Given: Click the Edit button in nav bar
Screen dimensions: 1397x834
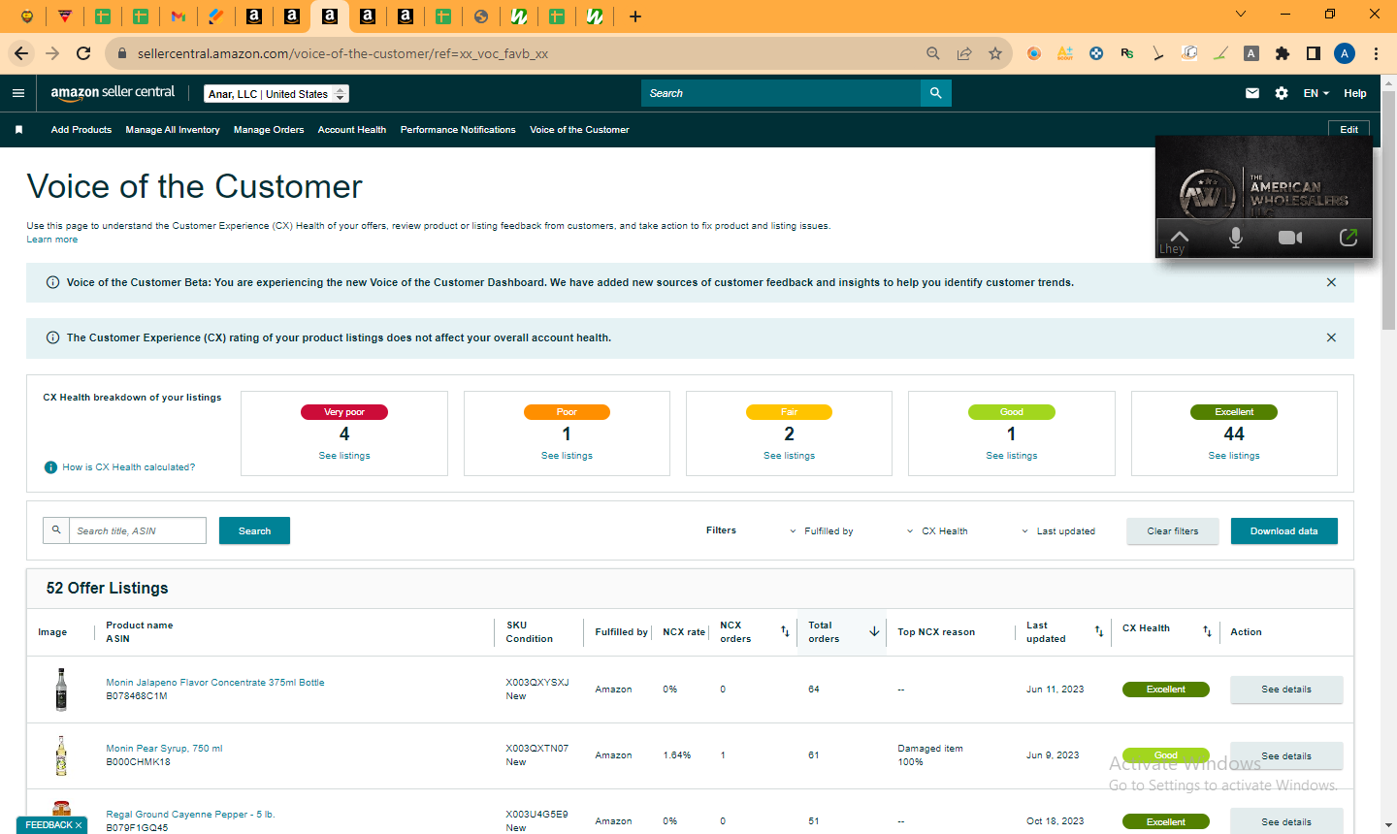Looking at the screenshot, I should [x=1349, y=130].
